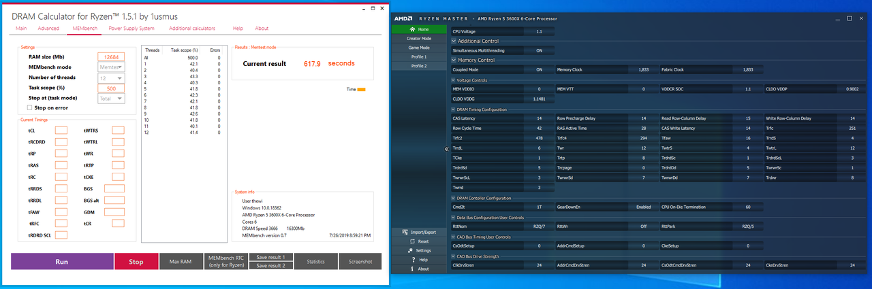Collapse the Additional Control section
This screenshot has width=872, height=289.
454,41
